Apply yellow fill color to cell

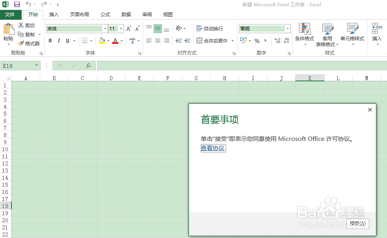tap(102, 41)
